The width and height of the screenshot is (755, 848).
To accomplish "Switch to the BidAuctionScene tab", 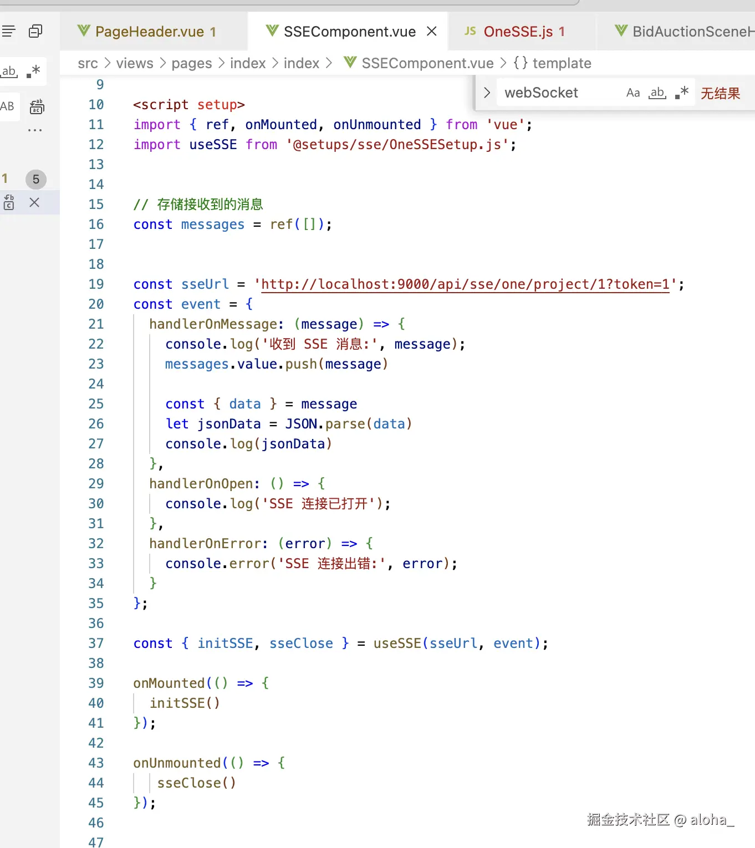I will [x=684, y=32].
